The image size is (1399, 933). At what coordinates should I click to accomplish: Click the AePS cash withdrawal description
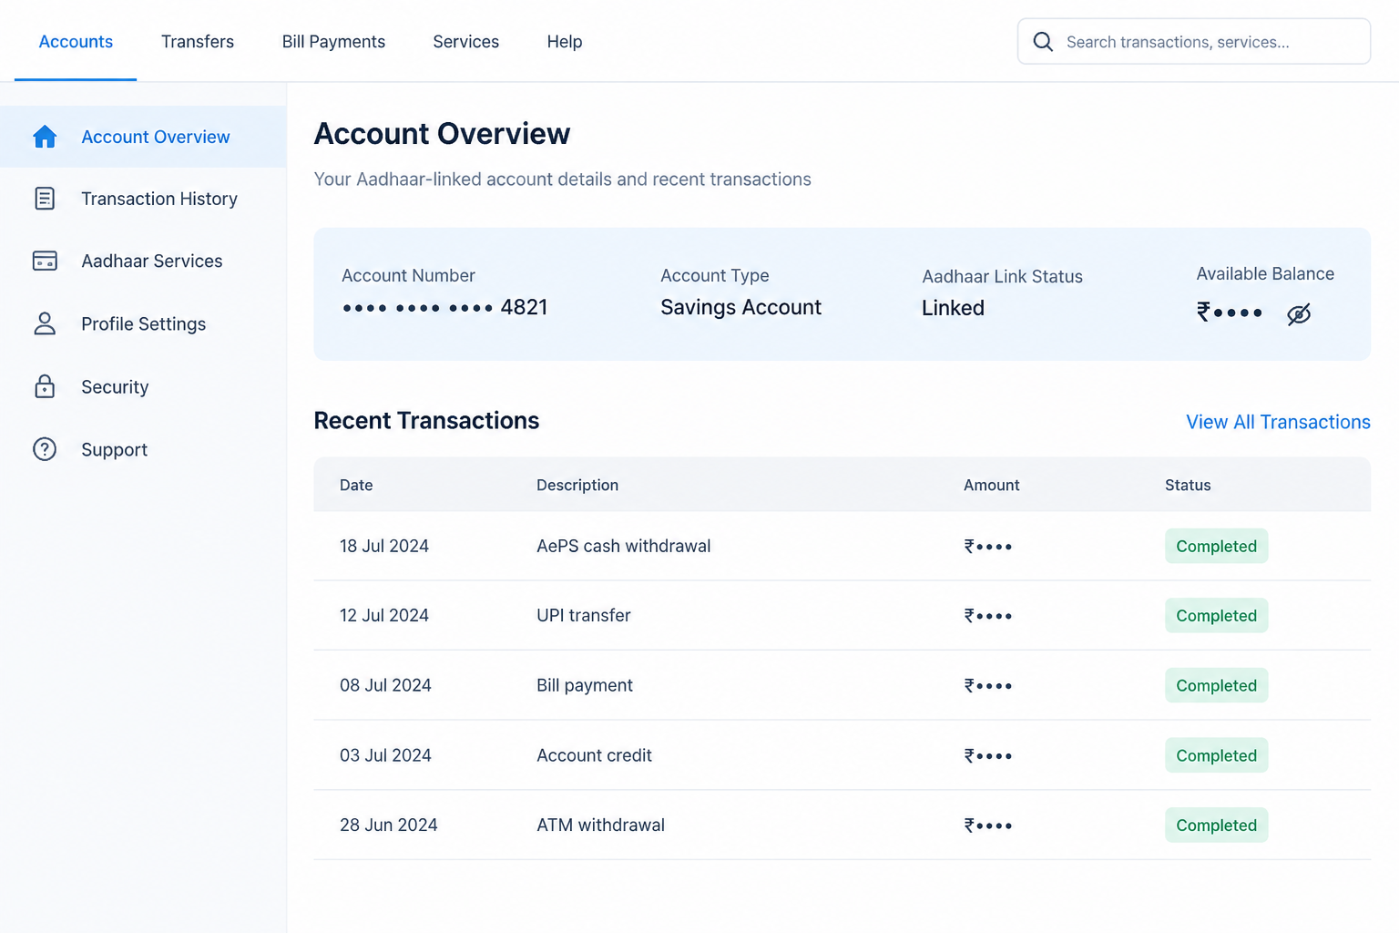tap(624, 546)
